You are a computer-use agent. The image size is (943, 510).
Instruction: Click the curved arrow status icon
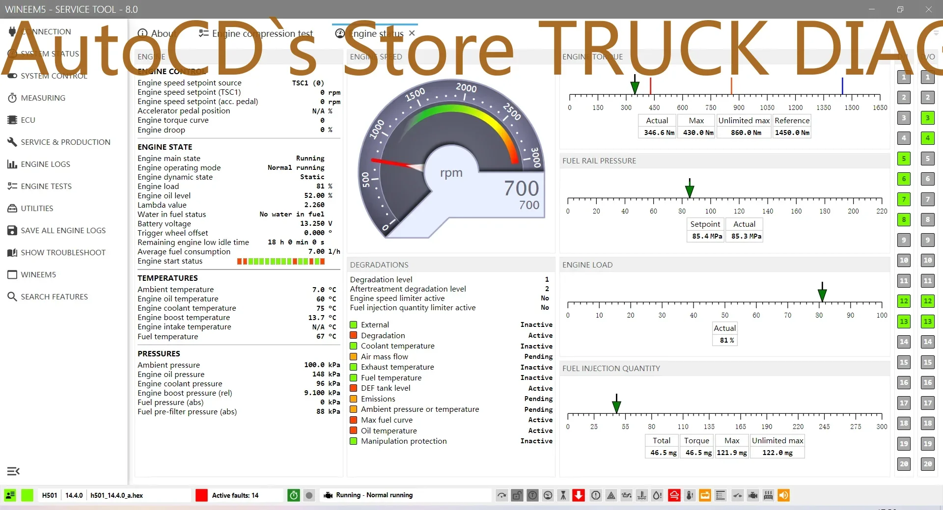[501, 495]
